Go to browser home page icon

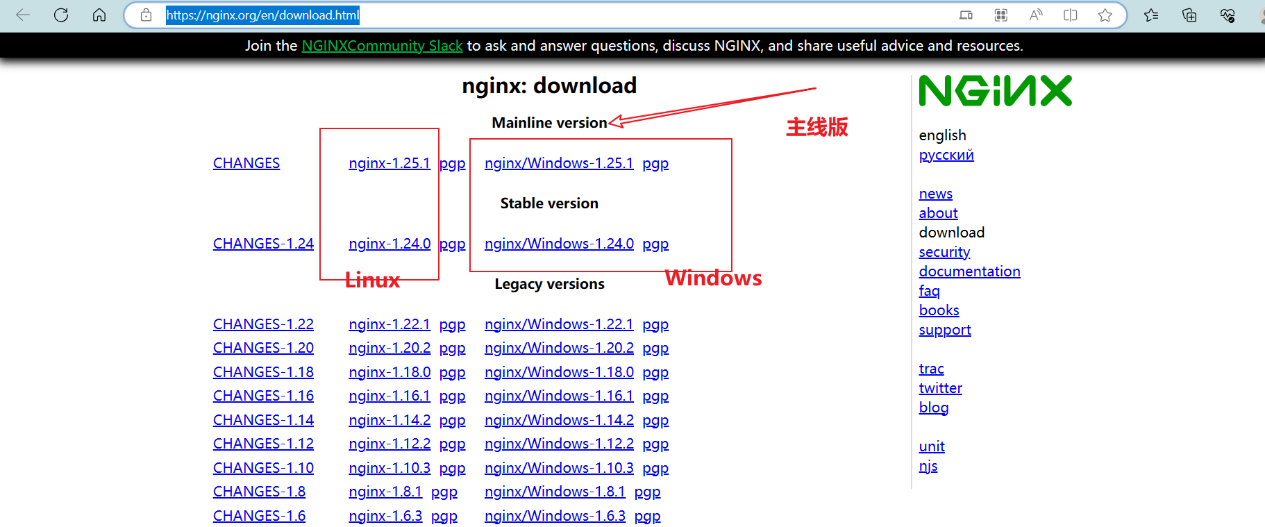tap(99, 15)
